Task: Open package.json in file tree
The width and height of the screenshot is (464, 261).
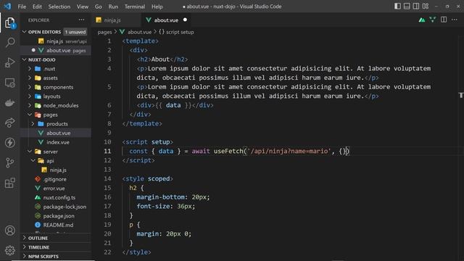Action: tap(59, 216)
